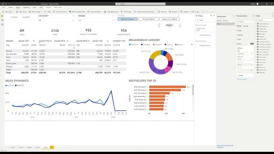Screen dimensions: 274x154
Task: Click the bestsellers chart vertical scrollbar
Action: point(193,90)
